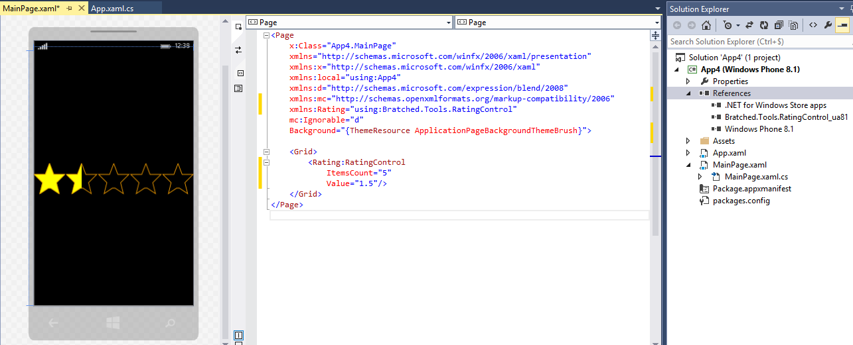Swap the design and XAML panes
This screenshot has height=345, width=853.
pyautogui.click(x=238, y=50)
